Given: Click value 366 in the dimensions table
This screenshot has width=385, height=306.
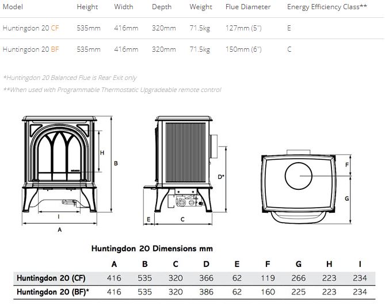Looking at the screenshot, I should tap(206, 278).
